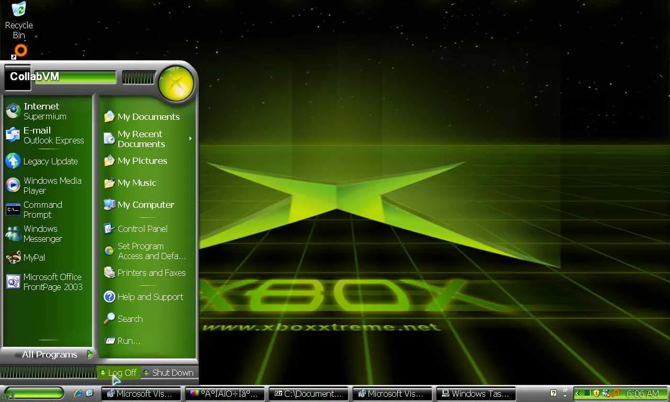
Task: Open the yellow security shield tray icon
Action: click(596, 393)
